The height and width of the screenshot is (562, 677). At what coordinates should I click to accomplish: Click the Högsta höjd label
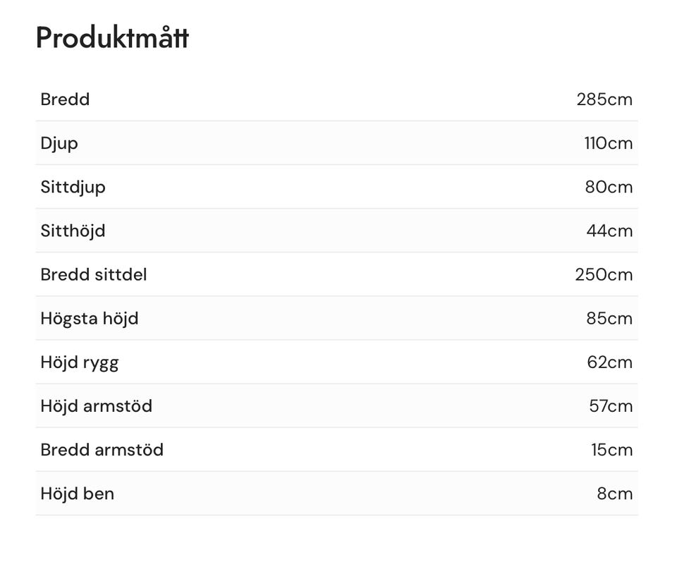click(x=90, y=318)
